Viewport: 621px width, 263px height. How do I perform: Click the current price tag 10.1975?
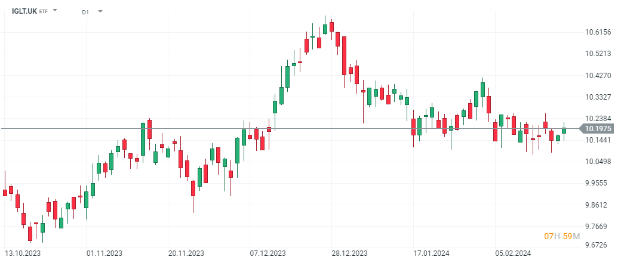(x=598, y=128)
